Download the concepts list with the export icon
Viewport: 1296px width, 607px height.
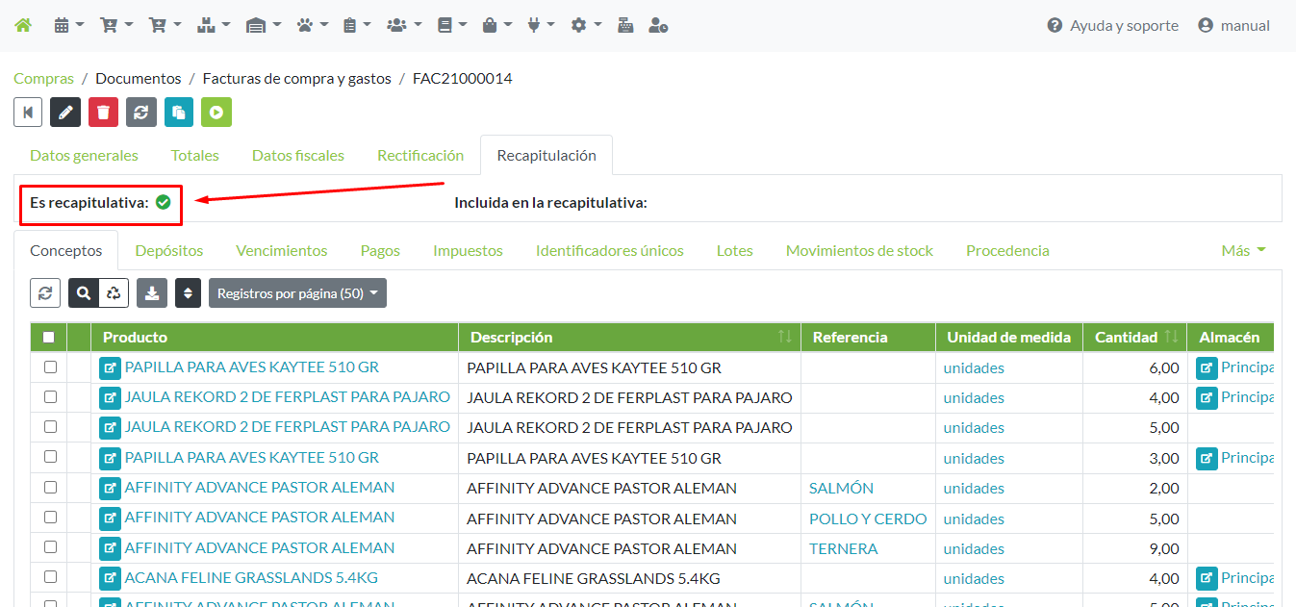click(x=151, y=292)
